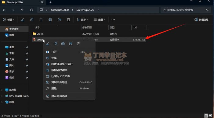Switch to details list view in status bar
Viewport: 214px width, 118px height.
click(206, 116)
